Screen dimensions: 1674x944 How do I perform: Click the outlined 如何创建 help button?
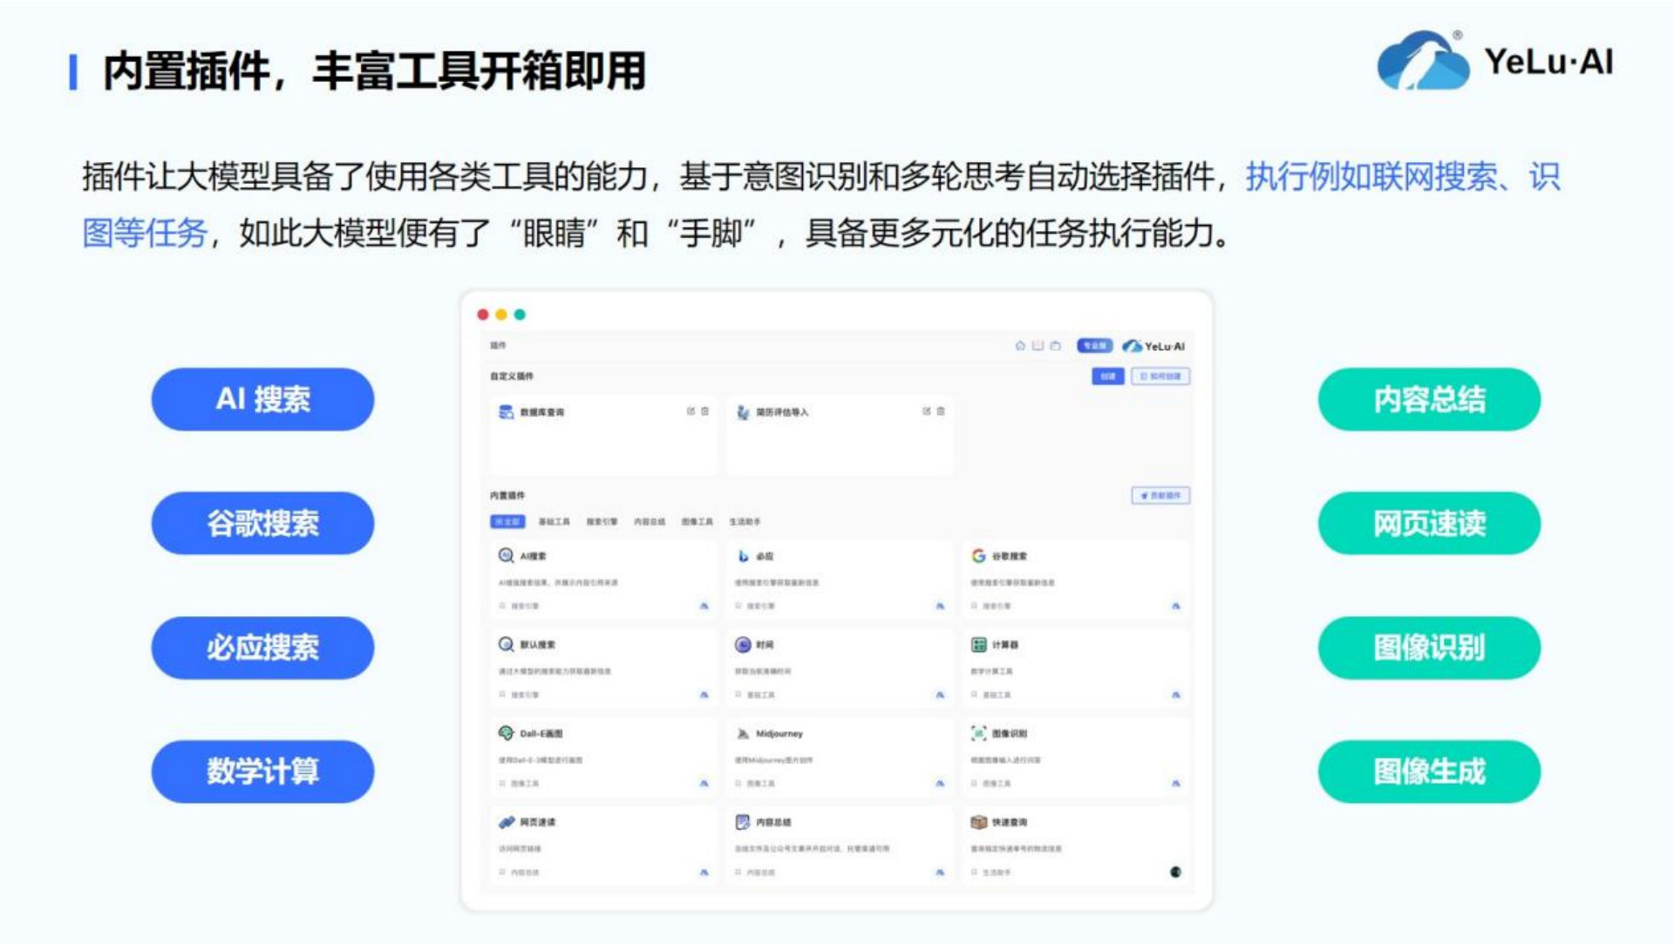pos(1160,377)
